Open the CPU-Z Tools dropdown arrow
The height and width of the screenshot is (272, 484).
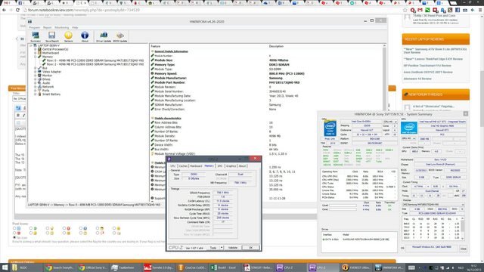[x=222, y=248]
